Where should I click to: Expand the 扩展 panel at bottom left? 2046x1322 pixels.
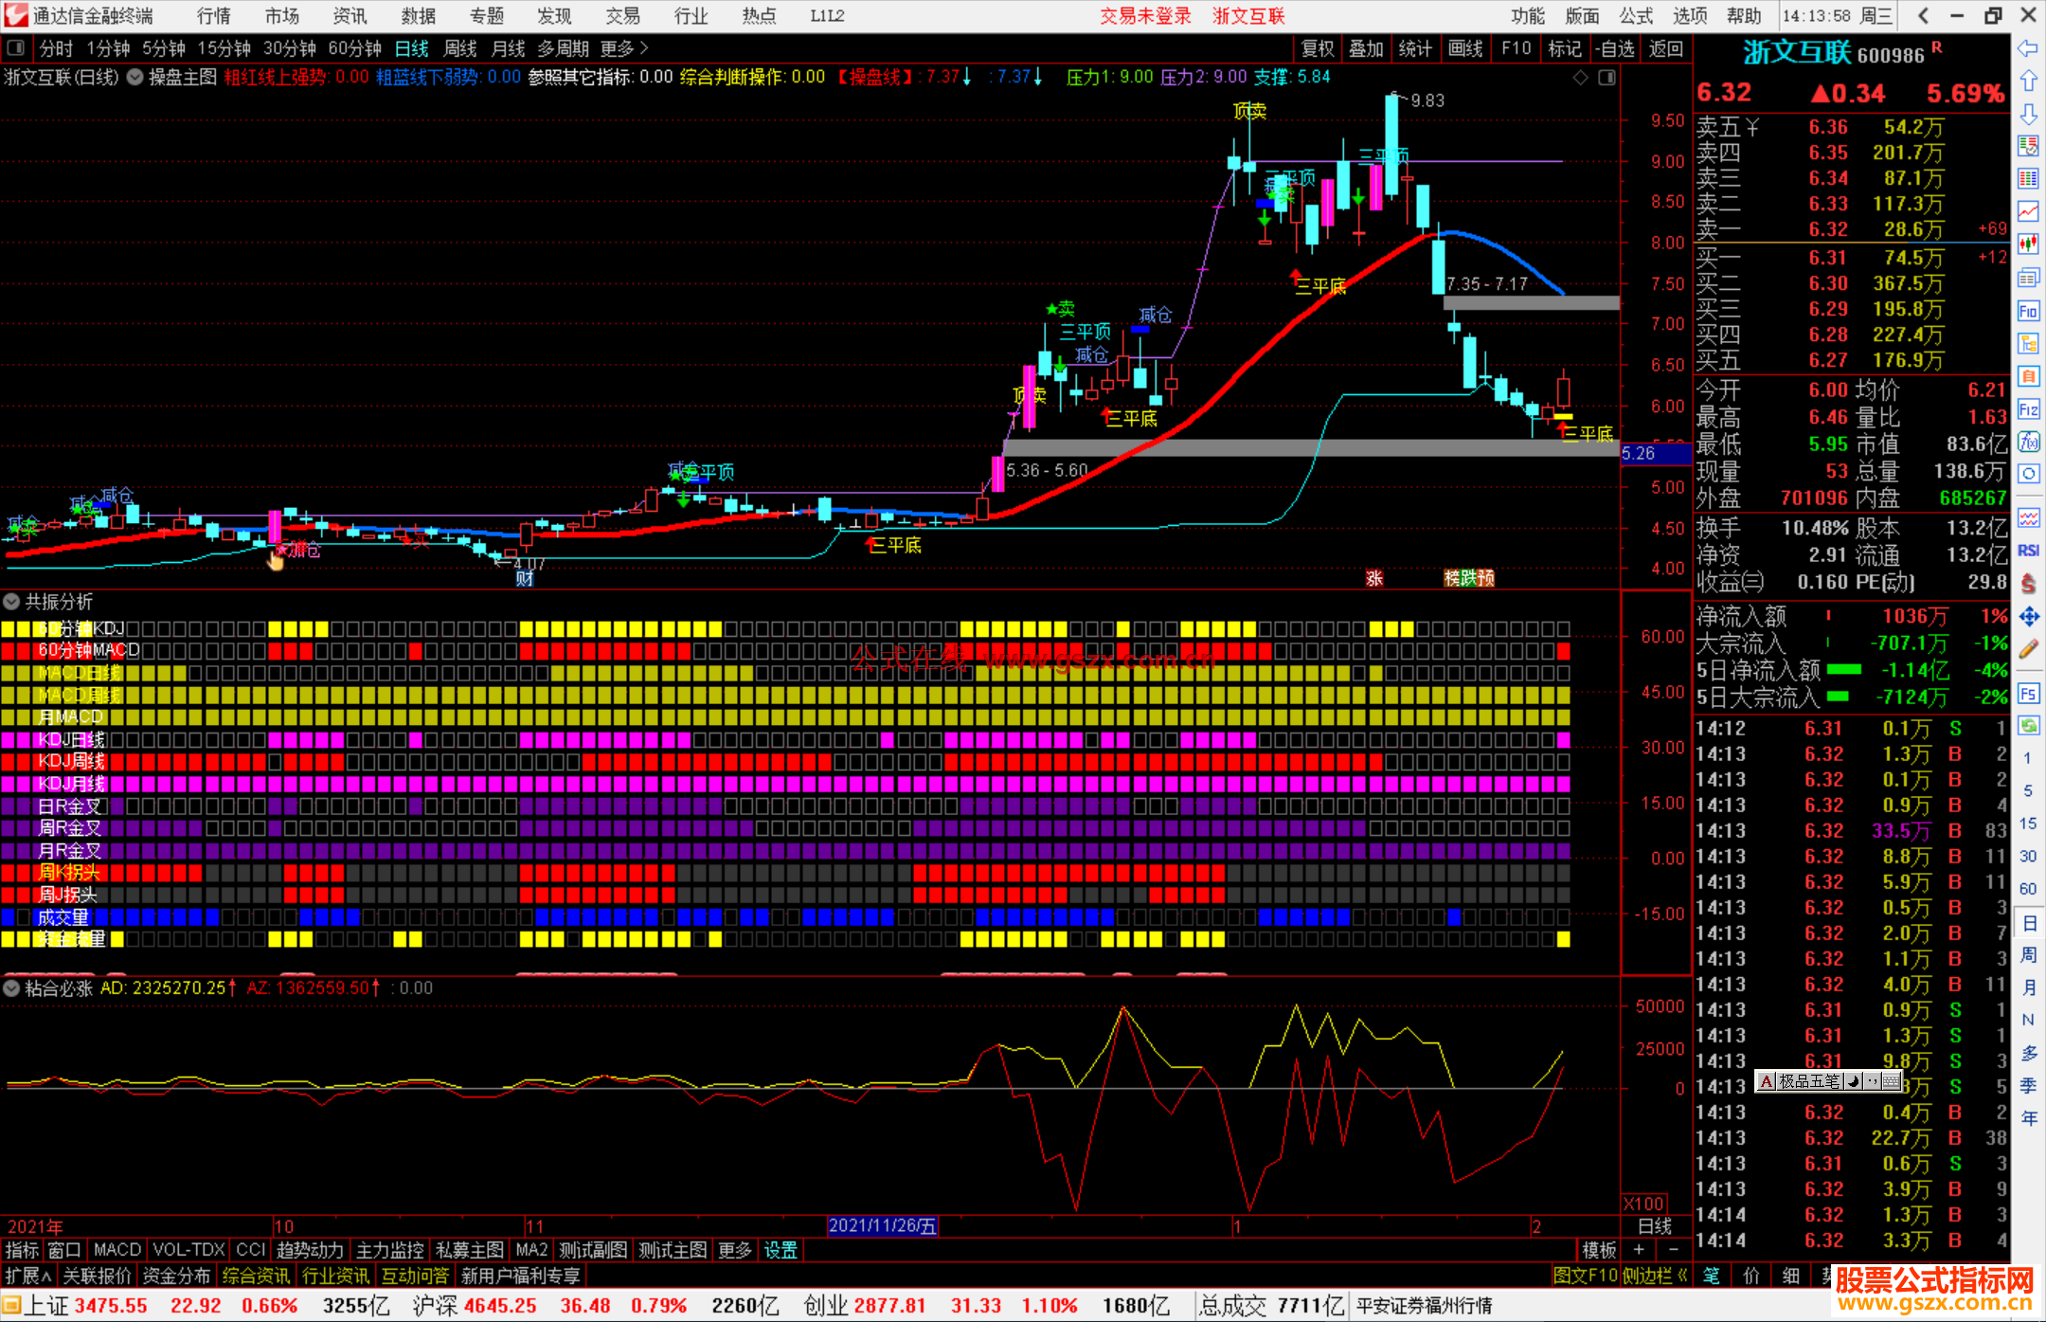(x=27, y=1276)
